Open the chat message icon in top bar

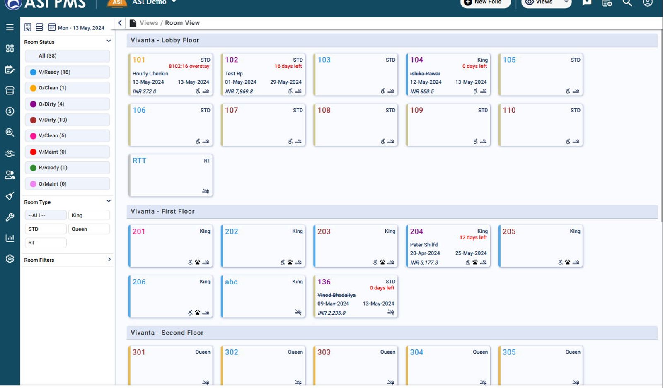587,2
